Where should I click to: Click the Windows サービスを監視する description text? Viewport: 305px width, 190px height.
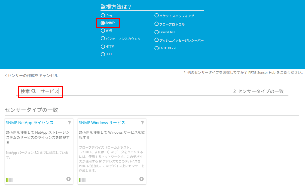112,135
